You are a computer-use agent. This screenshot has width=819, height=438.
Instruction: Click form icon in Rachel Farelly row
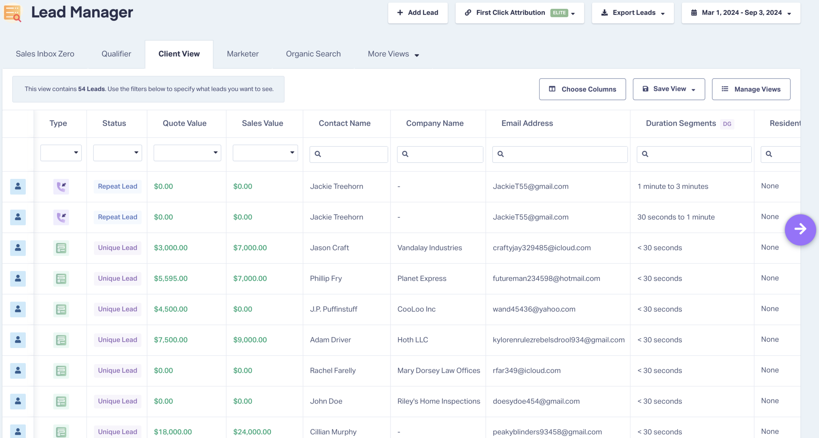(61, 371)
